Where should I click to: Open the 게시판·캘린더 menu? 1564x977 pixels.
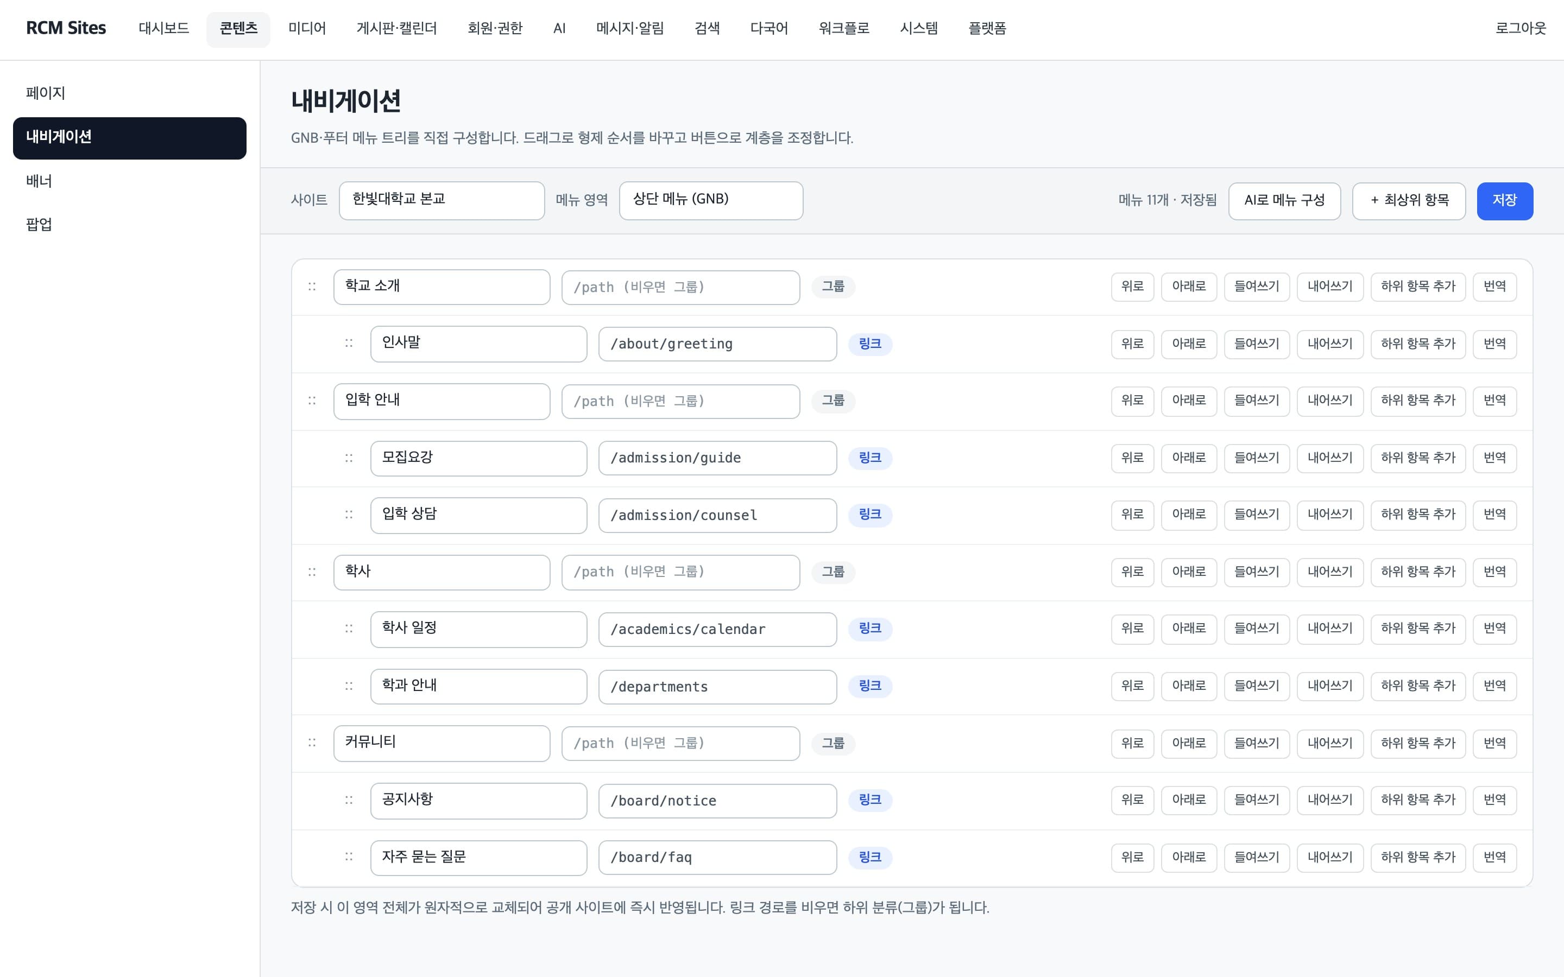pos(397,28)
